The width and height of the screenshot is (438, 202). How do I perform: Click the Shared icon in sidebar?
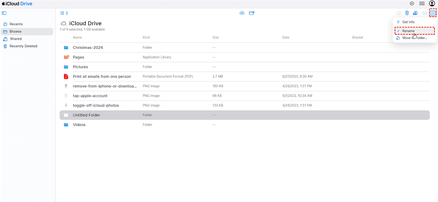(x=5, y=39)
